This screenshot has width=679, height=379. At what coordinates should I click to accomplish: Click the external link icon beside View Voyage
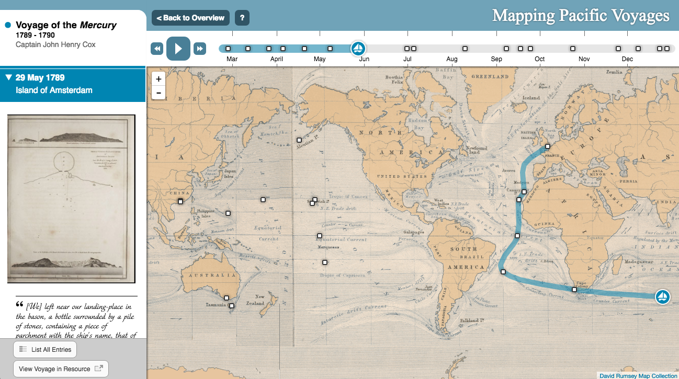pos(98,369)
